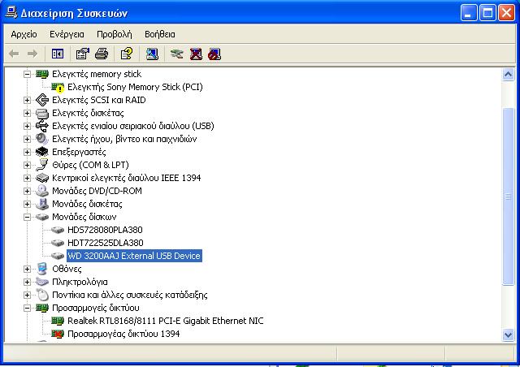Click the Scan for hardware changes icon
The width and height of the screenshot is (520, 367).
152,54
